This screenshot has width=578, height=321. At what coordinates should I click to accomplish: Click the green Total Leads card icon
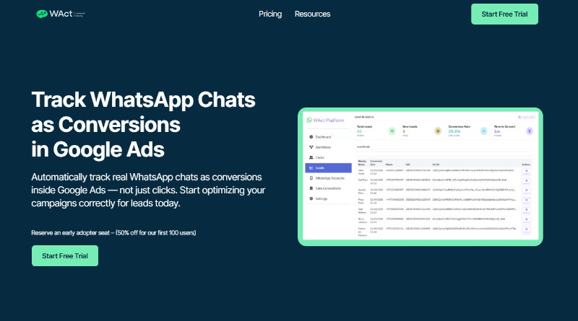(392, 131)
